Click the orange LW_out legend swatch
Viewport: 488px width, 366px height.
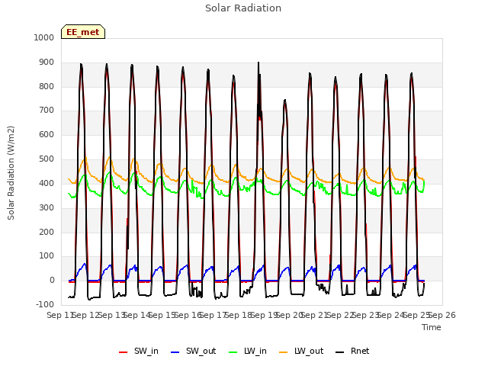[283, 352]
